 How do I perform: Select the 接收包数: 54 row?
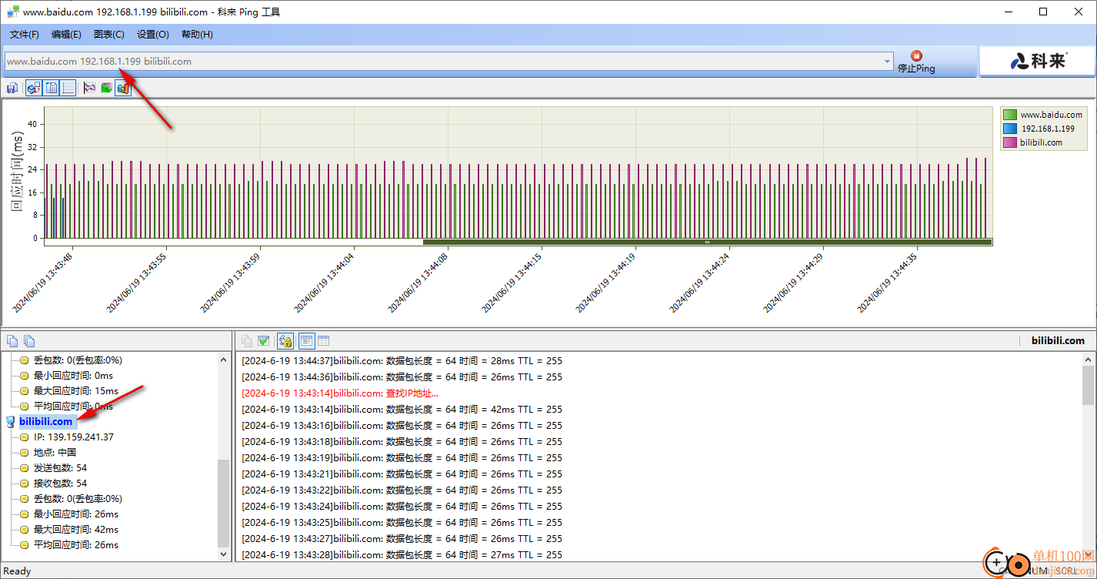pos(60,483)
